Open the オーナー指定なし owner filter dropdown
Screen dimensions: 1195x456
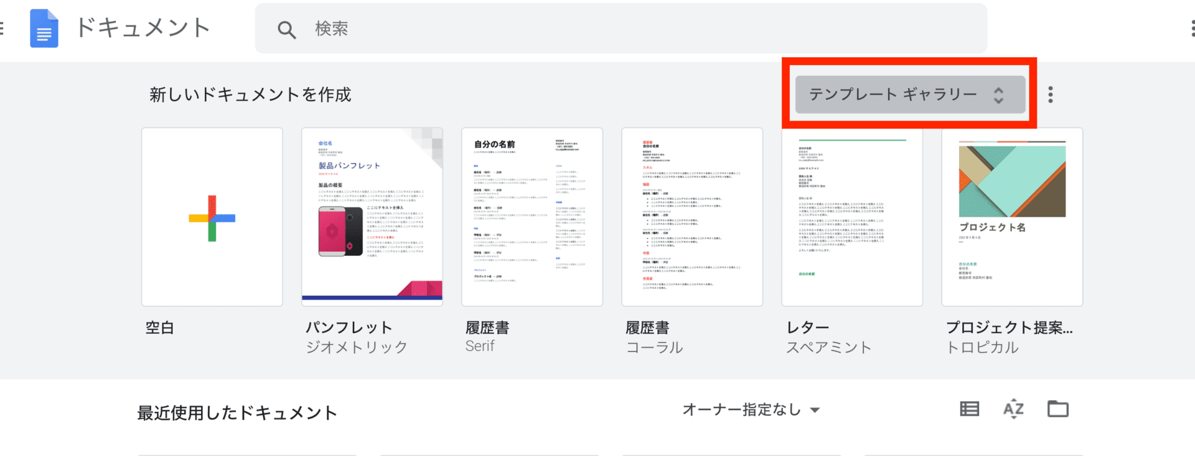point(751,409)
